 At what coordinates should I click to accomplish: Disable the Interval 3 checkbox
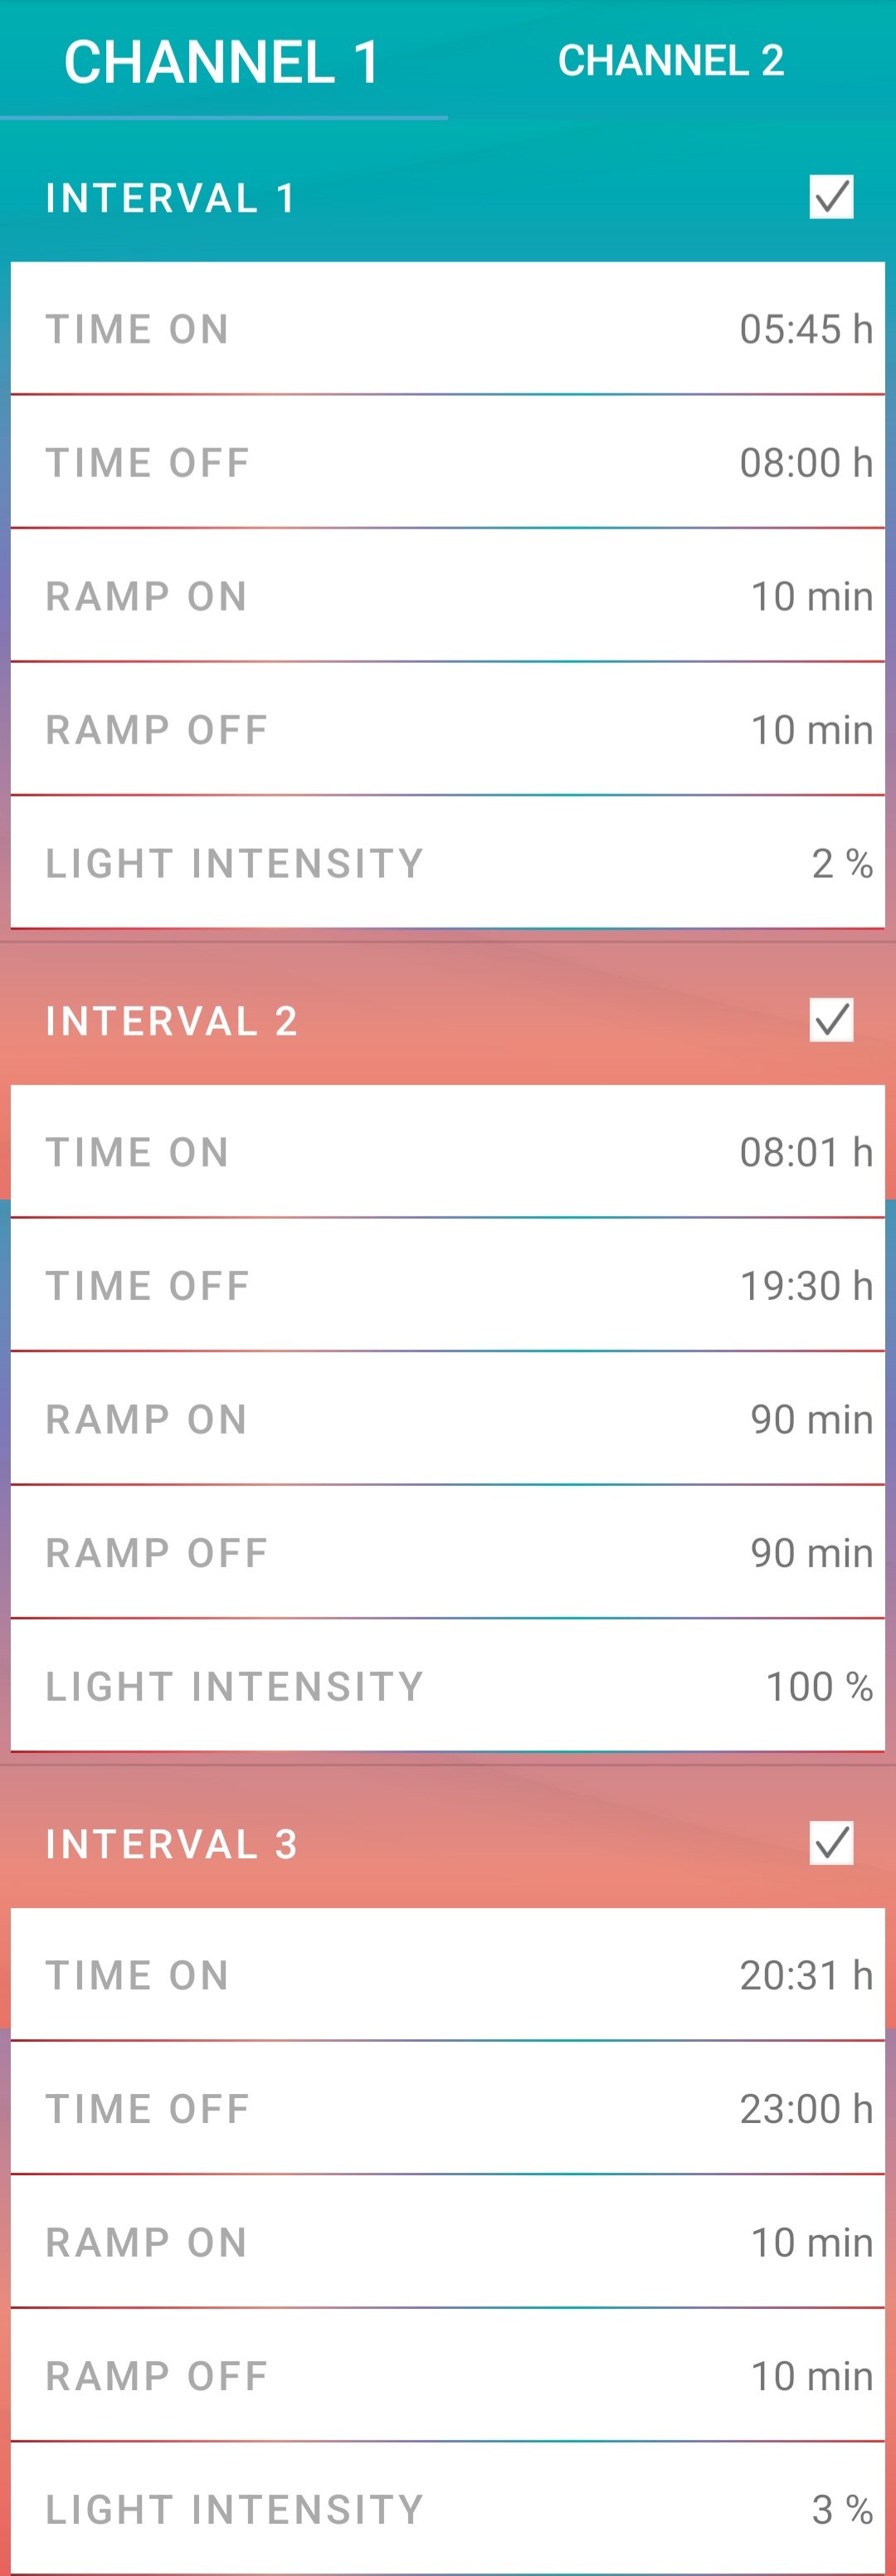point(831,1843)
